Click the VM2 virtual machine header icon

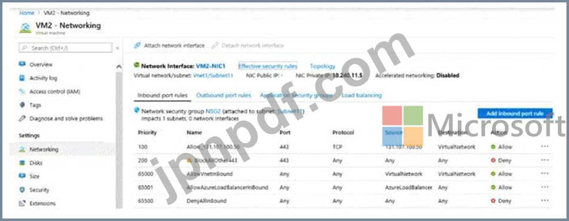(25, 28)
